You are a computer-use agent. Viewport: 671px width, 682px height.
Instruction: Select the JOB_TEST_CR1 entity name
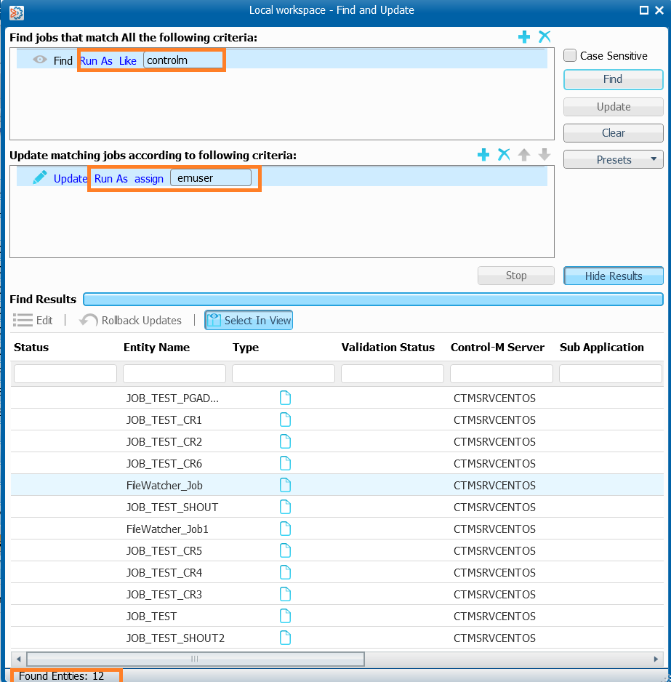tap(164, 420)
